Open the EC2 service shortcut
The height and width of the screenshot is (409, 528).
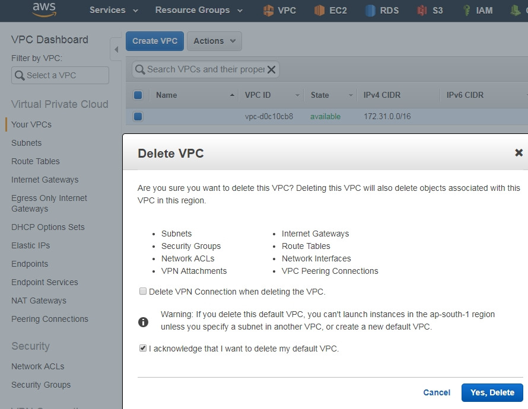point(330,11)
